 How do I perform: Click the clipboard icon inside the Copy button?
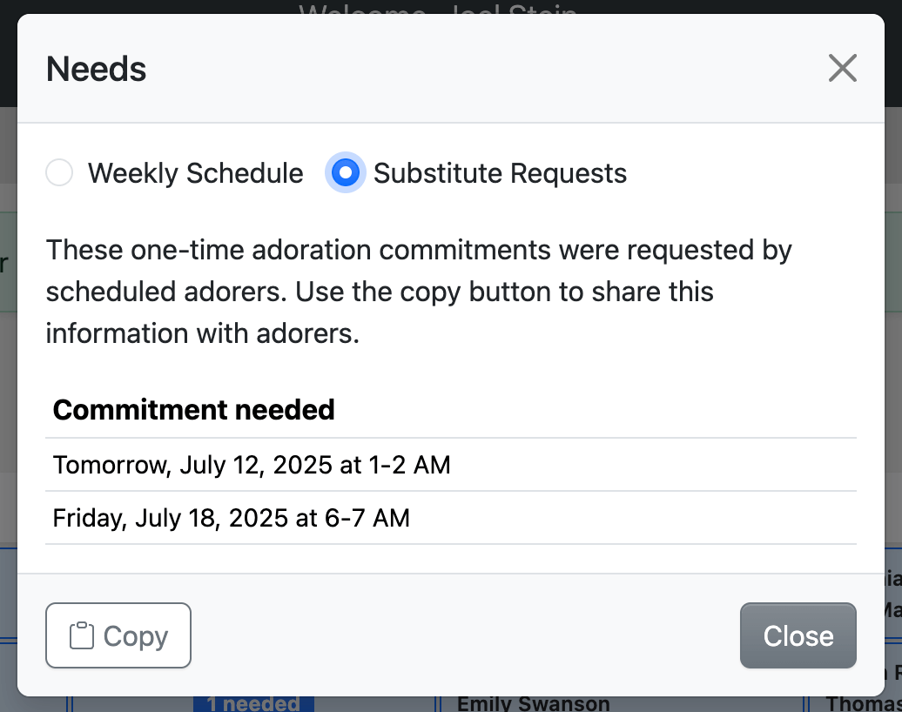81,635
